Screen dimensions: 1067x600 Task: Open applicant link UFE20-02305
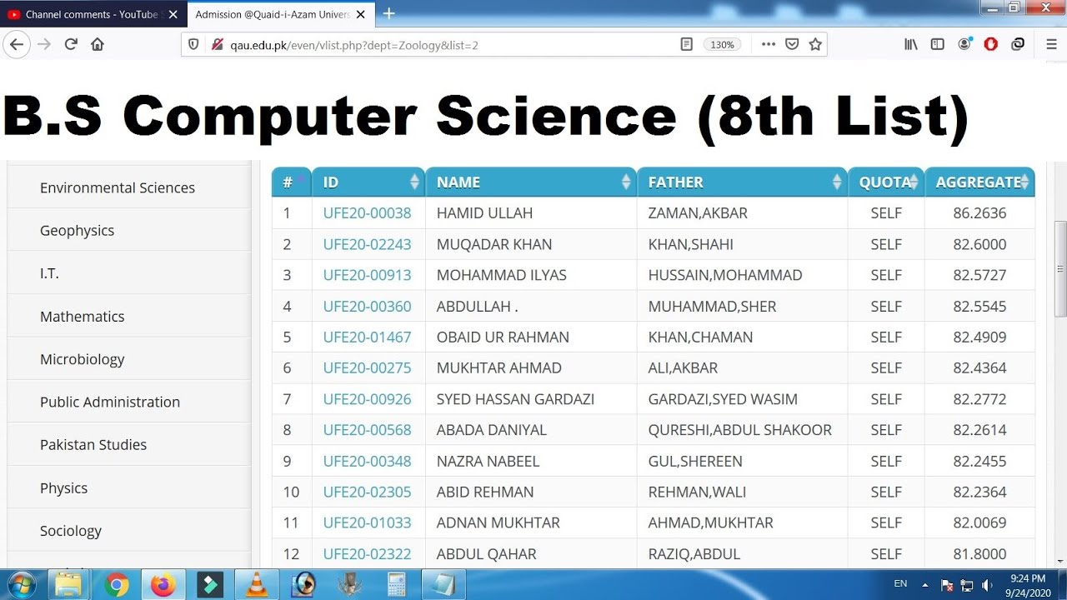pos(367,492)
